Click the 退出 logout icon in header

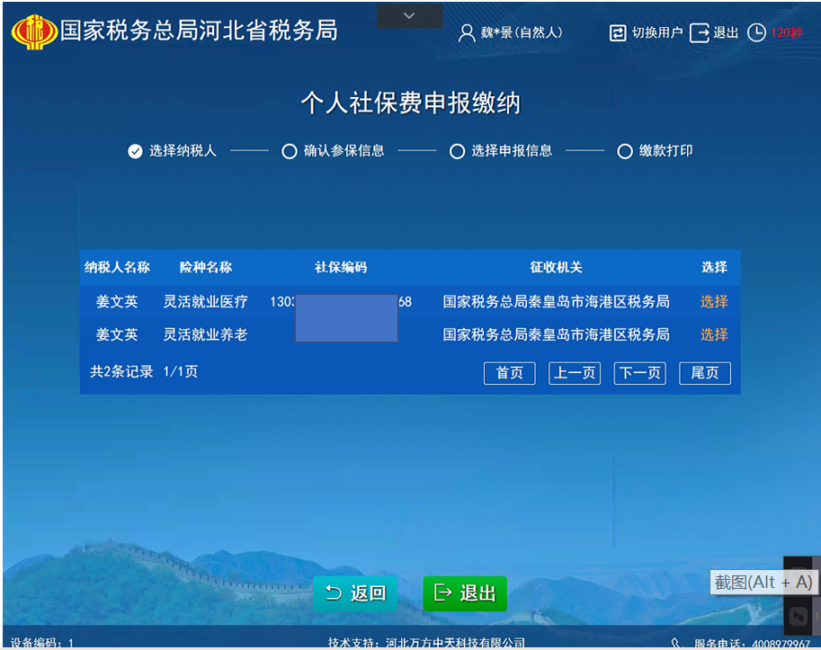[x=699, y=33]
